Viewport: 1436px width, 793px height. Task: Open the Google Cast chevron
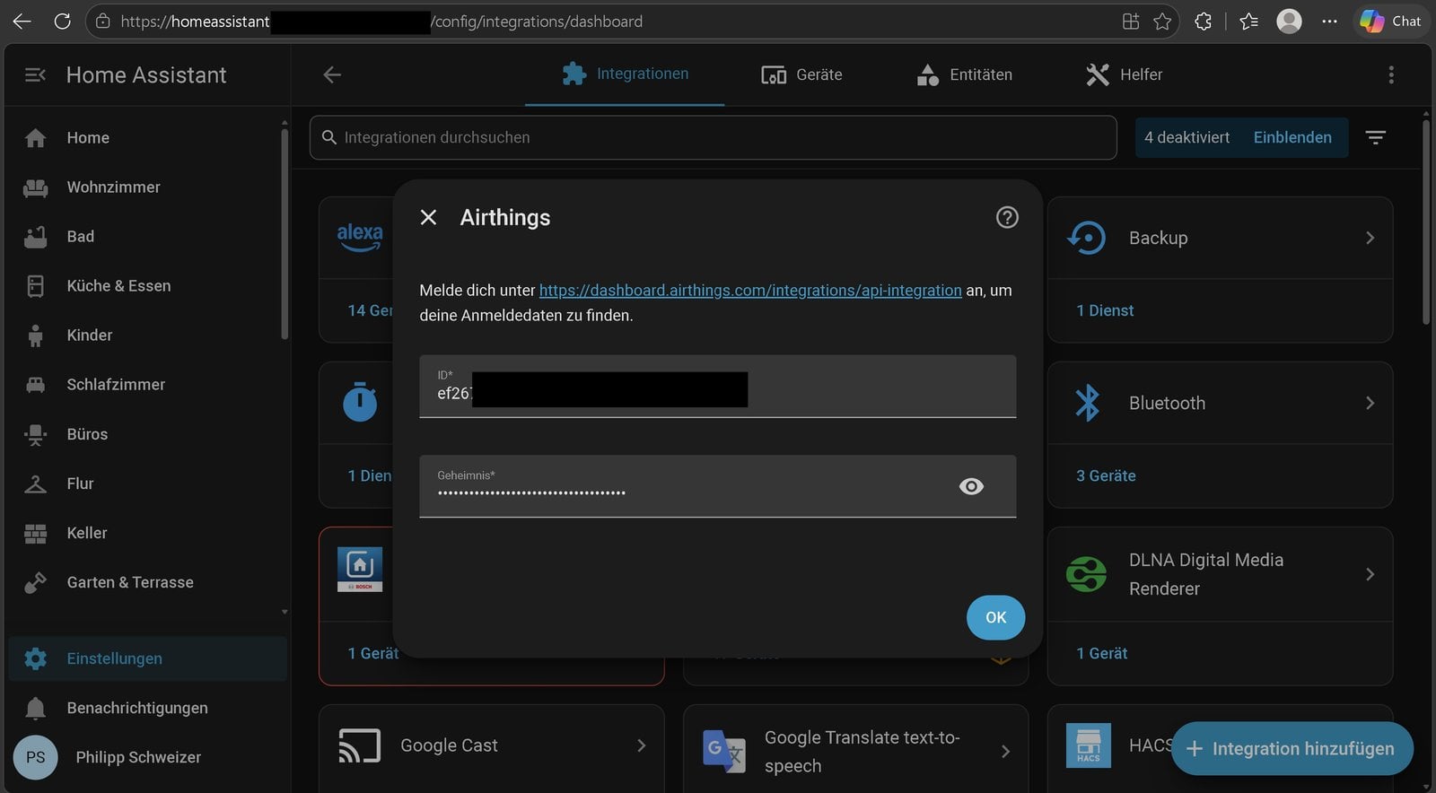(641, 745)
